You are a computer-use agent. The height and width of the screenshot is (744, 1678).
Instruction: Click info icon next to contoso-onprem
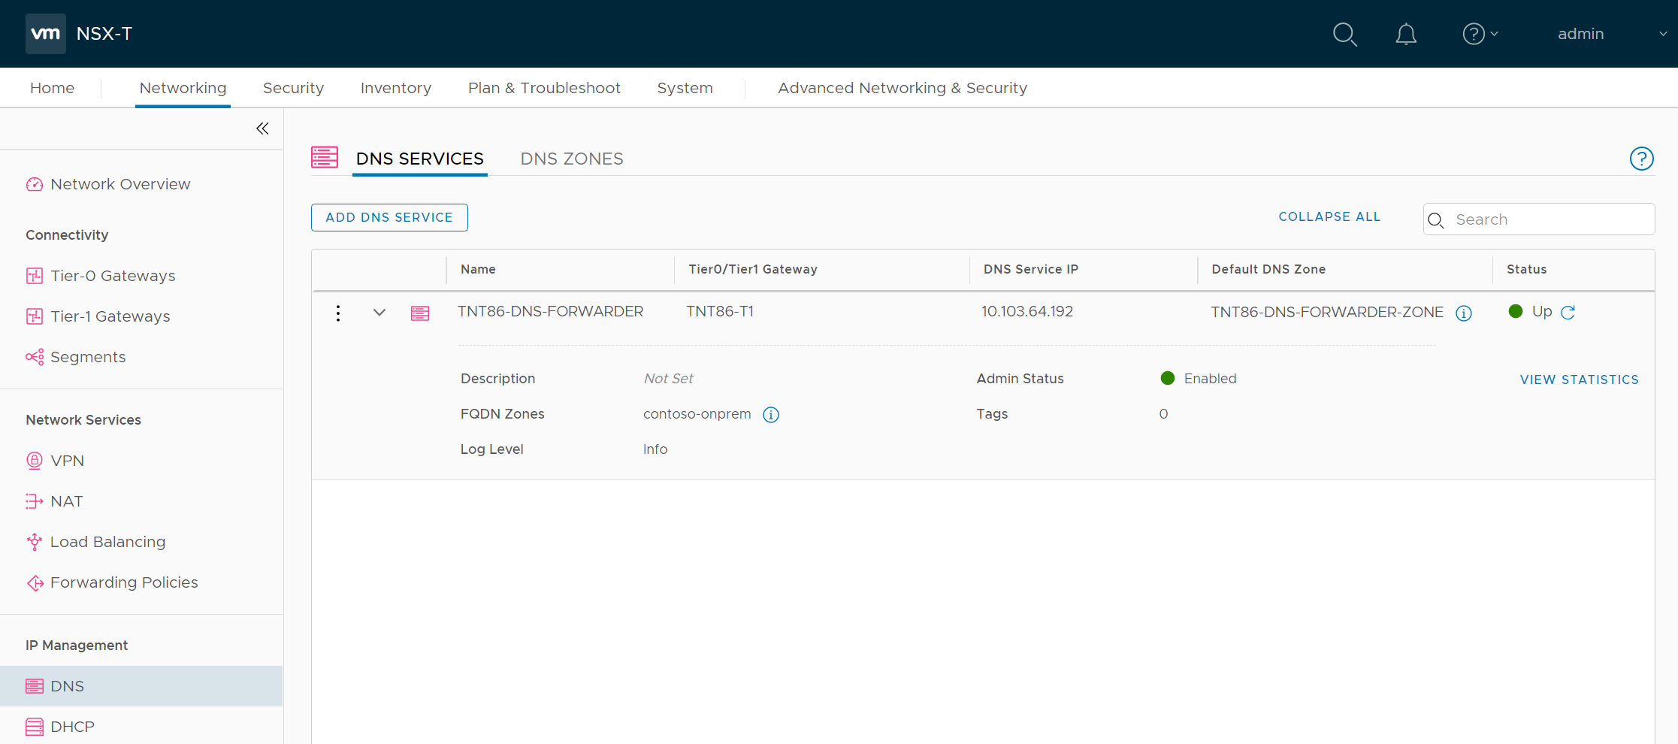coord(771,415)
